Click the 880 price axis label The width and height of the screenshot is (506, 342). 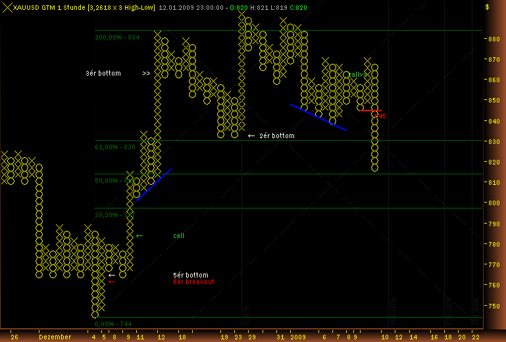pyautogui.click(x=493, y=39)
